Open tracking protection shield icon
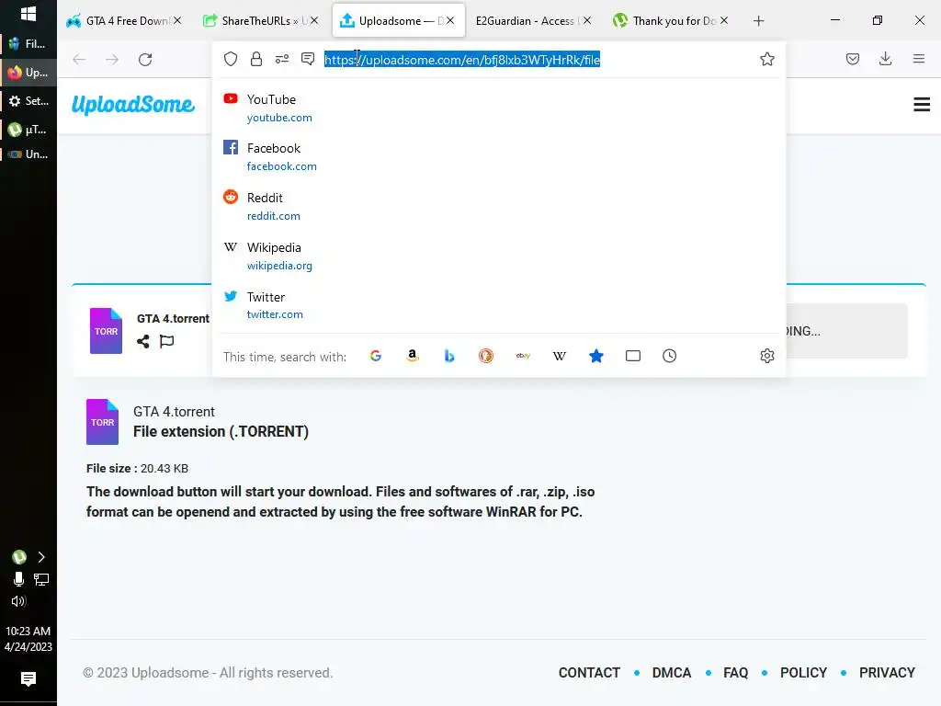941x706 pixels. tap(231, 59)
